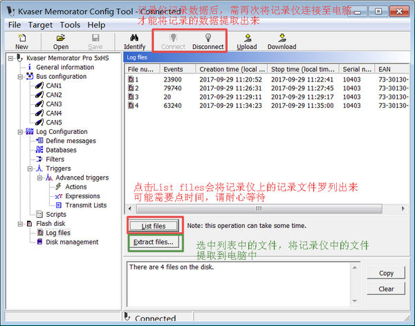Image resolution: width=415 pixels, height=326 pixels.
Task: Click the Log Configuration icon
Action: coord(30,132)
